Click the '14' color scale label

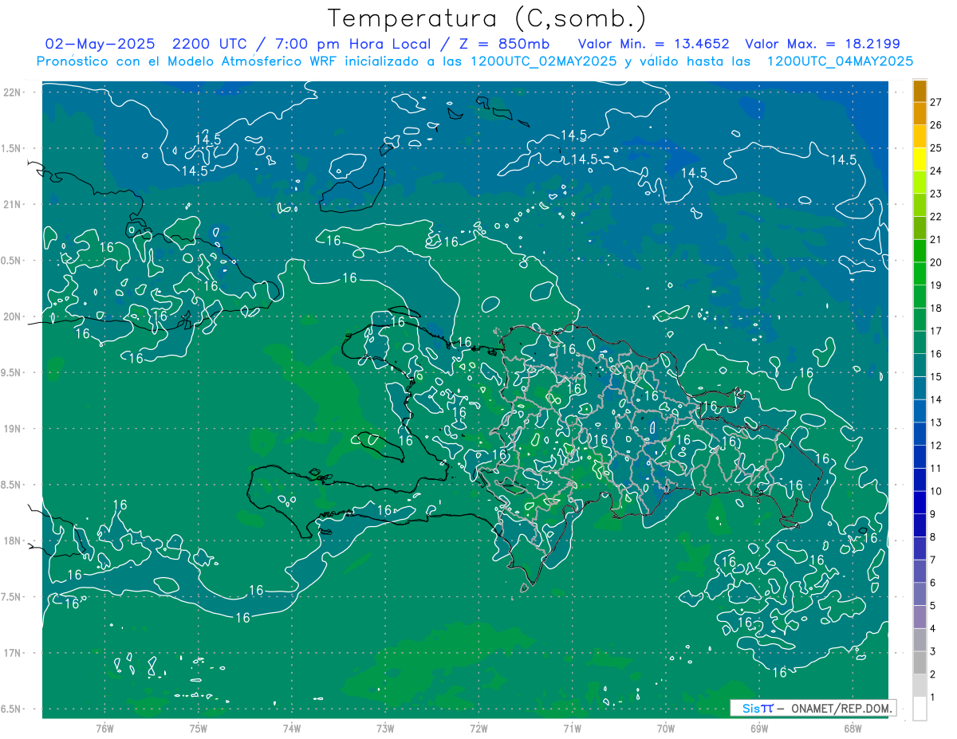click(936, 399)
